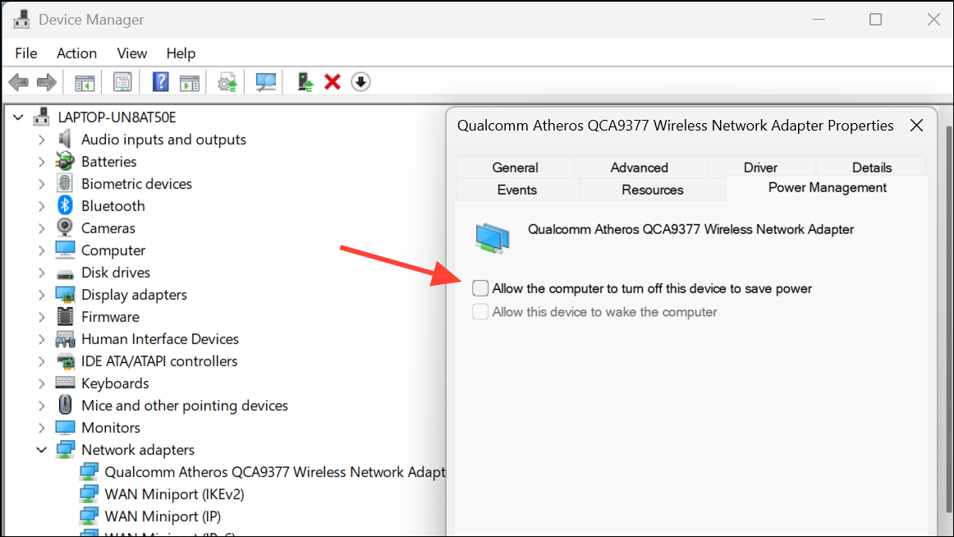Screen dimensions: 954x537
Task: Select the WAN Miniport (IKEv2) adapter icon
Action: pyautogui.click(x=89, y=493)
